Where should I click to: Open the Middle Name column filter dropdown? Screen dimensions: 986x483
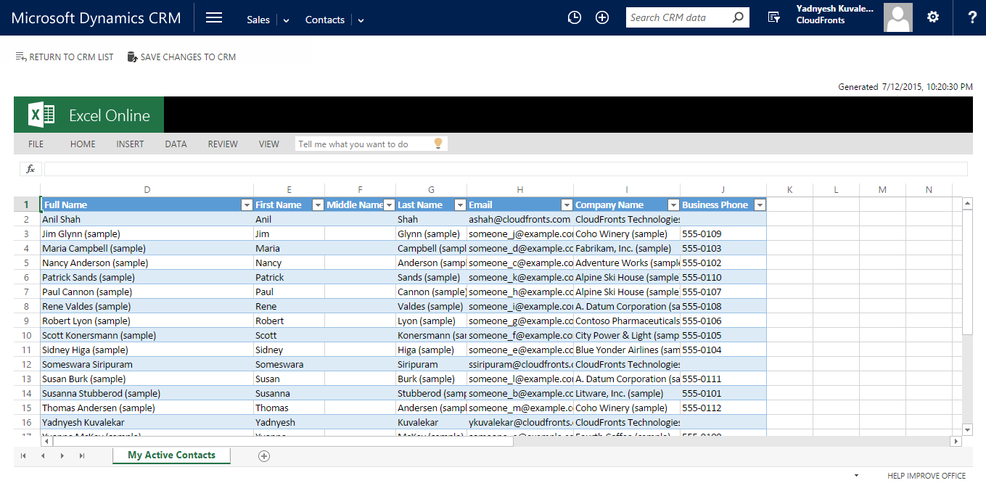point(389,205)
